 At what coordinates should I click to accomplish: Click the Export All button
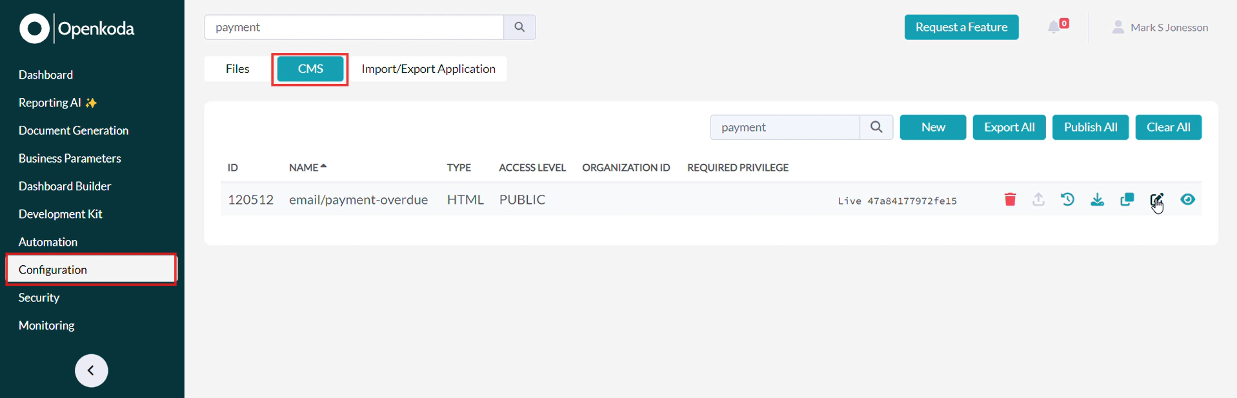coord(1009,127)
